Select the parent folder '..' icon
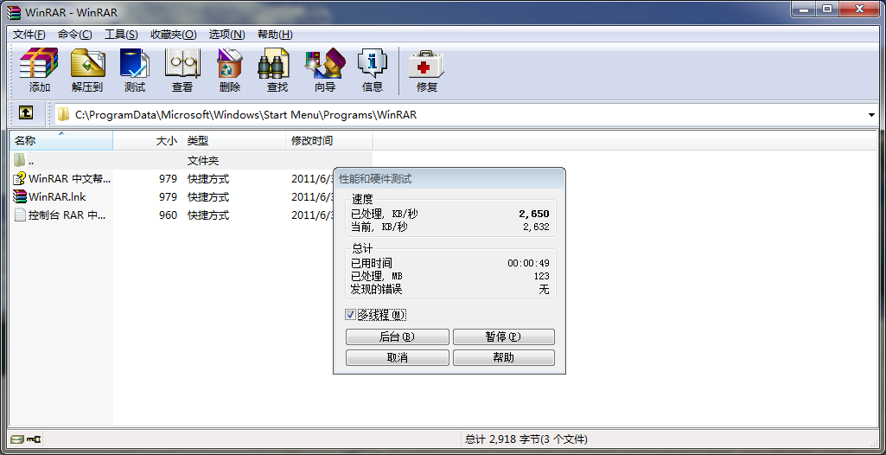This screenshot has width=886, height=455. pyautogui.click(x=20, y=161)
